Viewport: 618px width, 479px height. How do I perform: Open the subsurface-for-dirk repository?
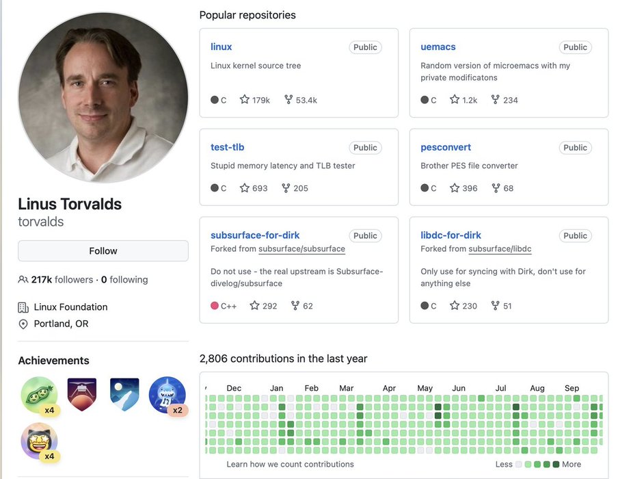255,235
